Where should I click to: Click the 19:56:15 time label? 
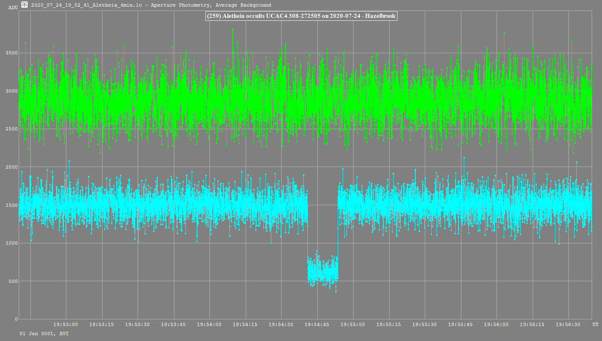point(532,324)
